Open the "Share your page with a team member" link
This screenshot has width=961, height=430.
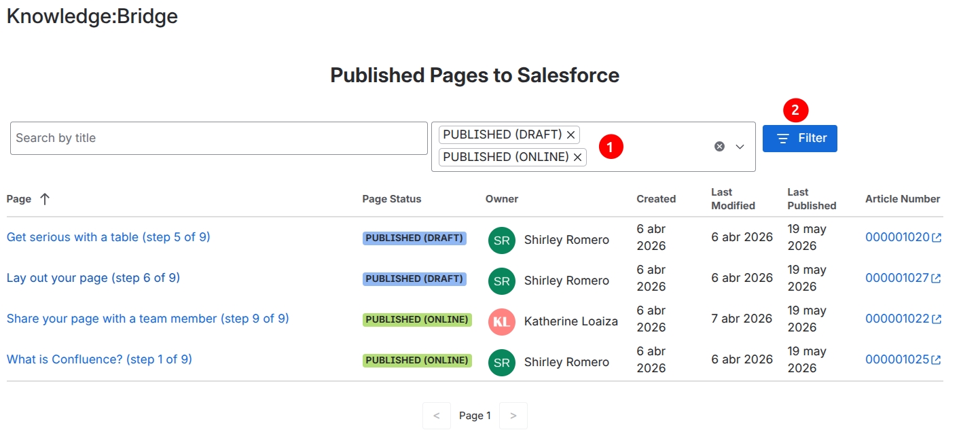(x=148, y=319)
